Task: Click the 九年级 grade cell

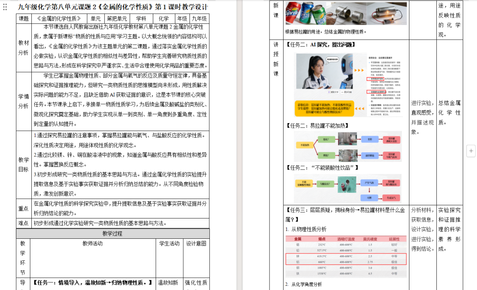Action: click(x=199, y=19)
